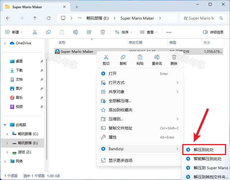Screen dimensions: 230x180
Task: Choose 复制文件地址 from the context menu
Action: pyautogui.click(x=140, y=128)
